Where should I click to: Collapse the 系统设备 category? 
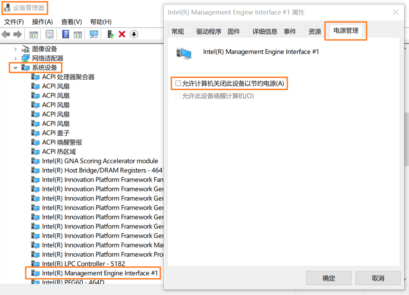(15, 68)
